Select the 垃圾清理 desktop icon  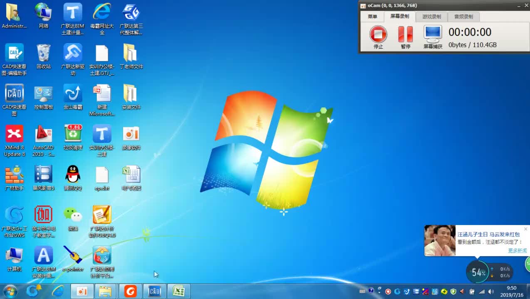pyautogui.click(x=73, y=137)
